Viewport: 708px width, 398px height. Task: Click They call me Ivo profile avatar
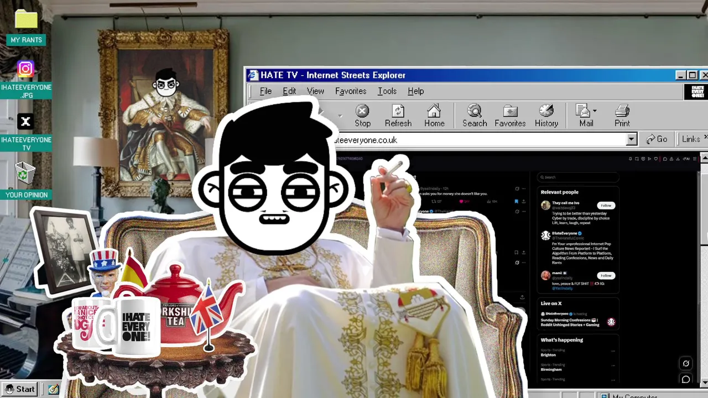click(545, 205)
